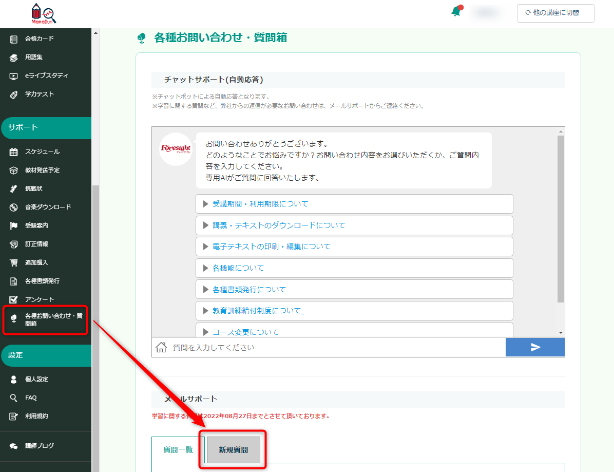Expand 講義・テキストのダウンロードについて option

click(x=354, y=225)
